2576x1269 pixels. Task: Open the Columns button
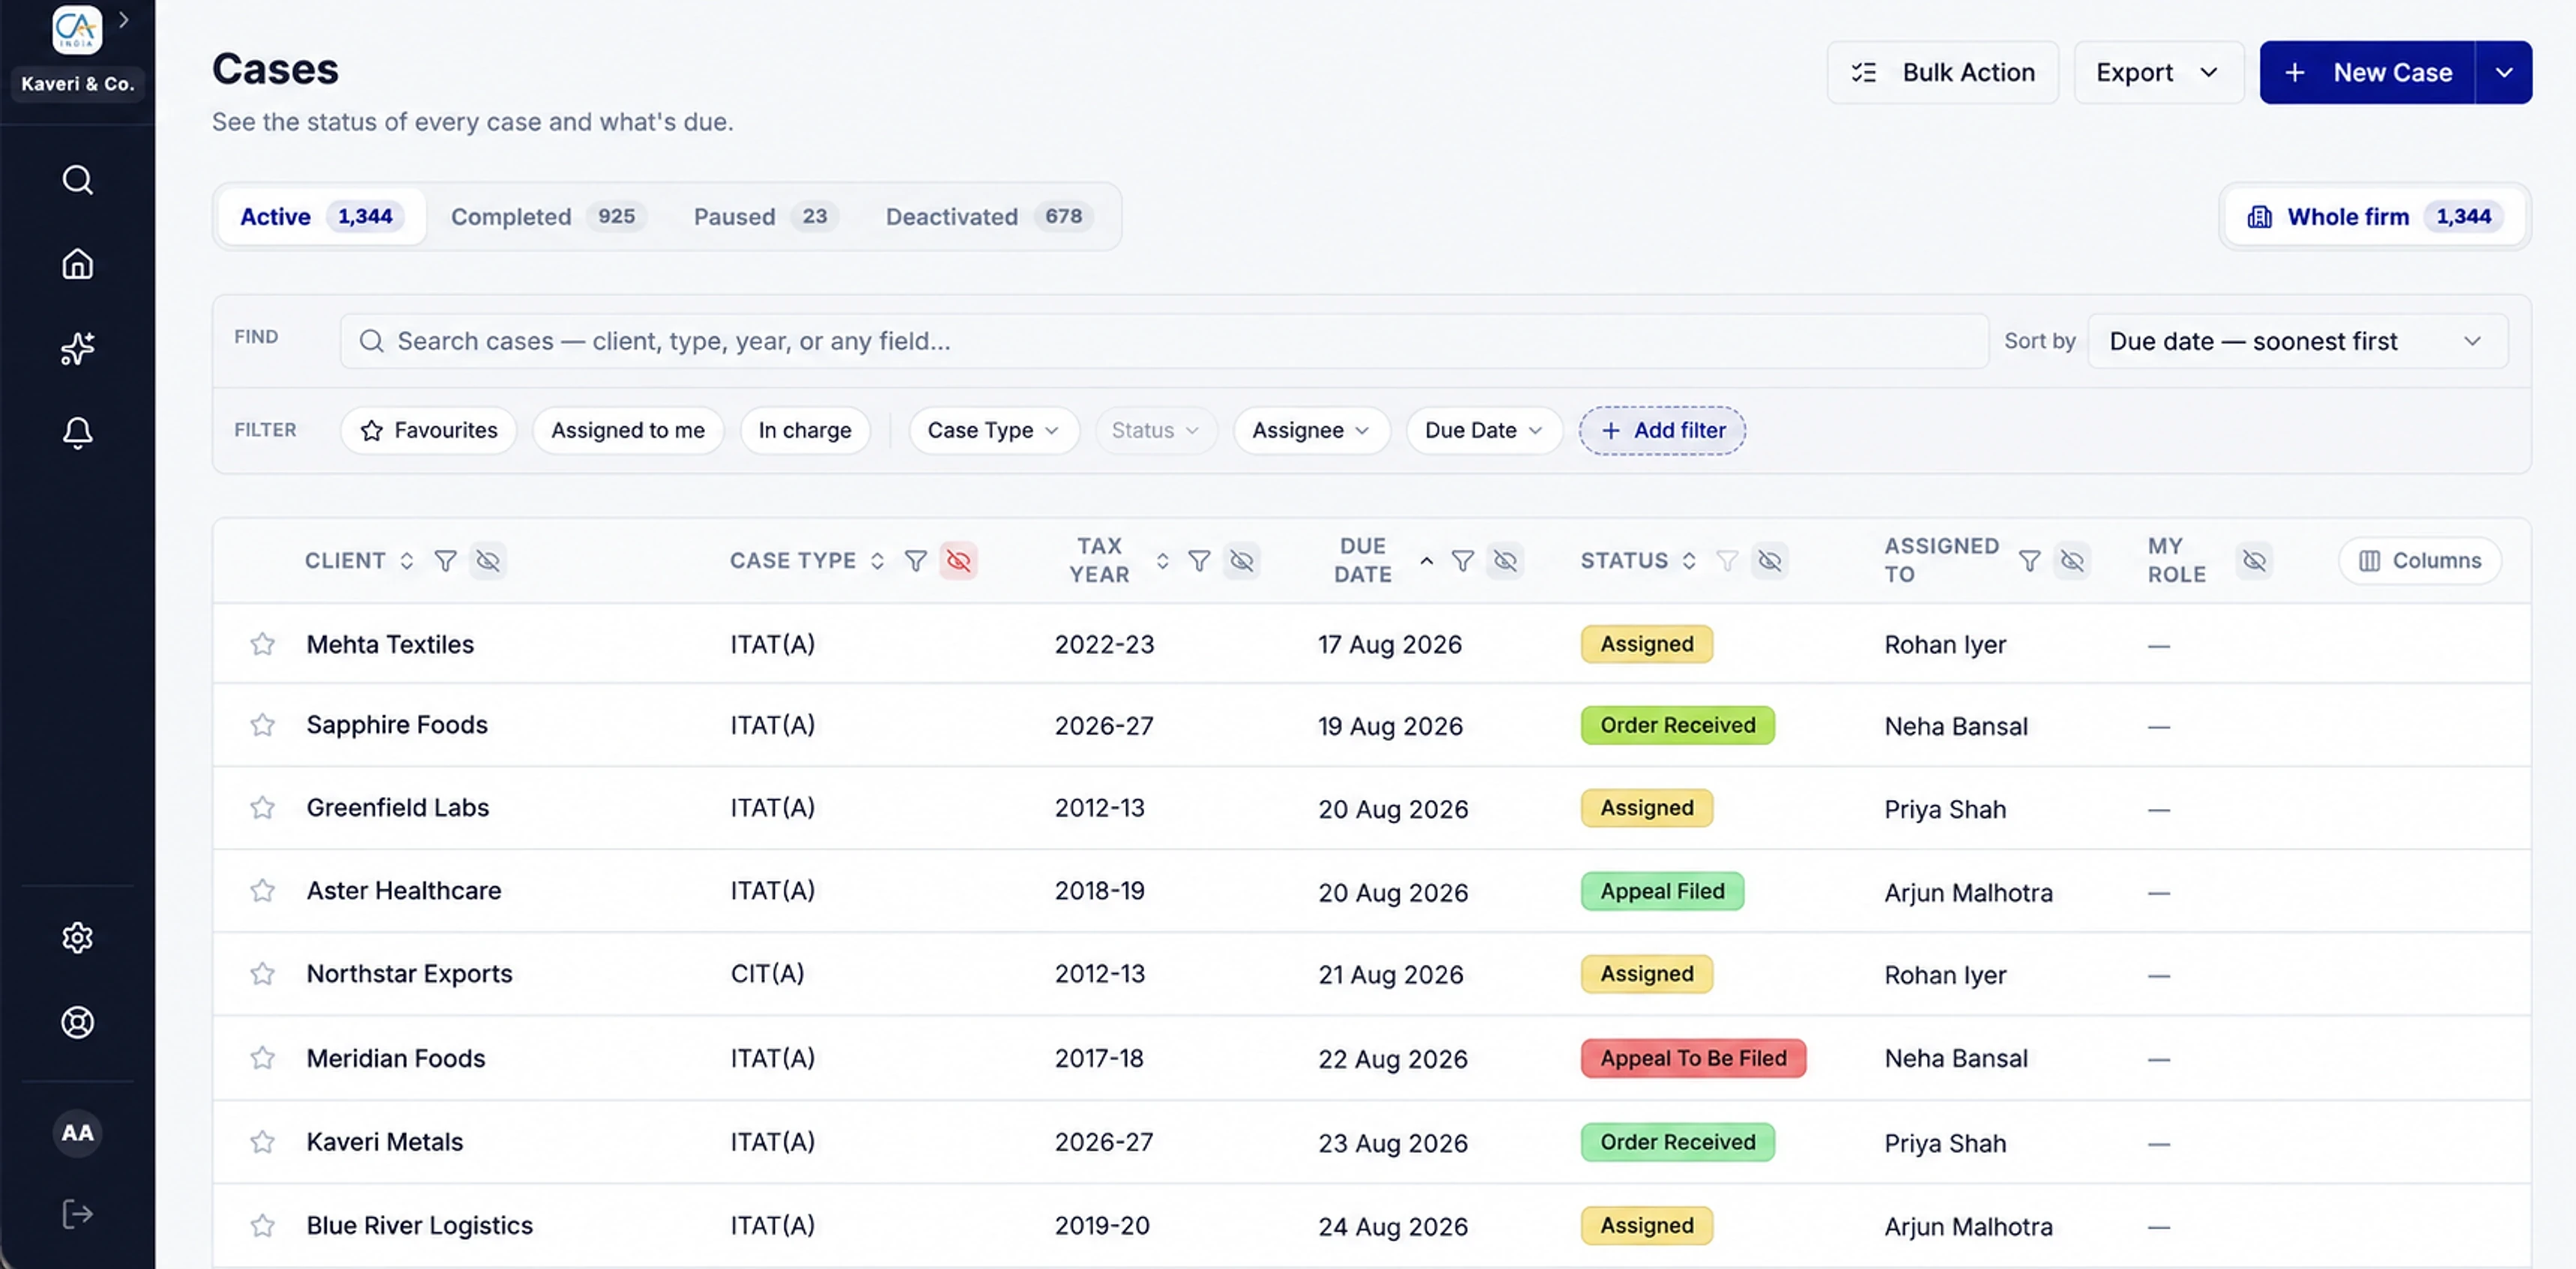(2419, 561)
